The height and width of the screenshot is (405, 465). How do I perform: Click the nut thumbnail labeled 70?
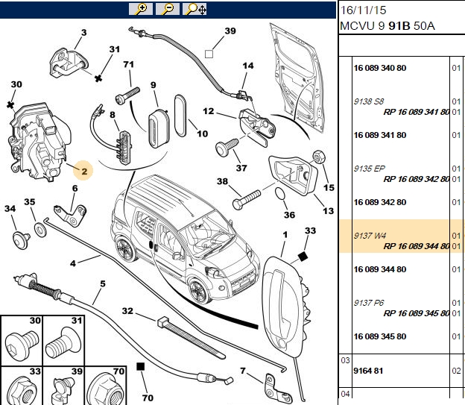coord(106,386)
